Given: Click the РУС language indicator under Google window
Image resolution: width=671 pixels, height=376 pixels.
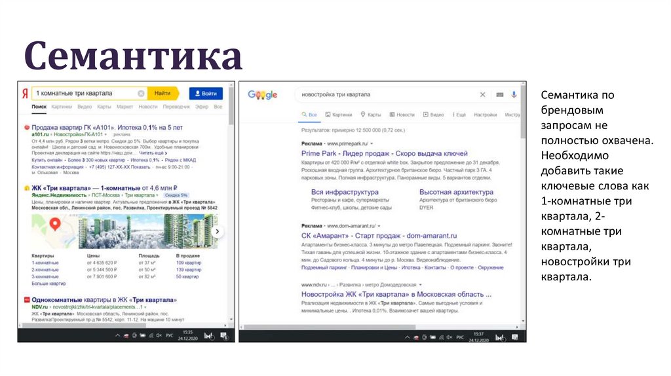Looking at the screenshot, I should coord(460,337).
